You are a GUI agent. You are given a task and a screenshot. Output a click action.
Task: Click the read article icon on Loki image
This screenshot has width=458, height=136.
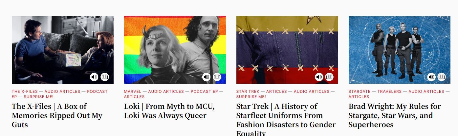point(217,77)
